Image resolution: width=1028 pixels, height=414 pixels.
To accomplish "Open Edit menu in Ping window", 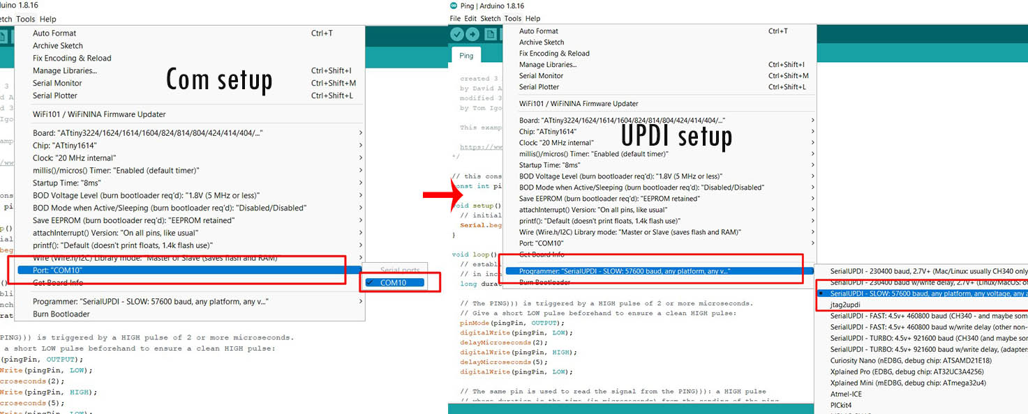I will tap(470, 18).
